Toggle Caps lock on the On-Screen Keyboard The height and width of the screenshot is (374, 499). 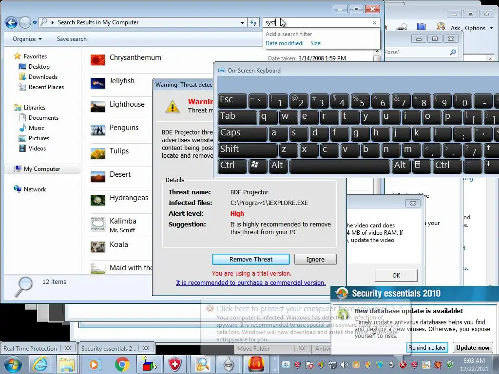pos(243,133)
